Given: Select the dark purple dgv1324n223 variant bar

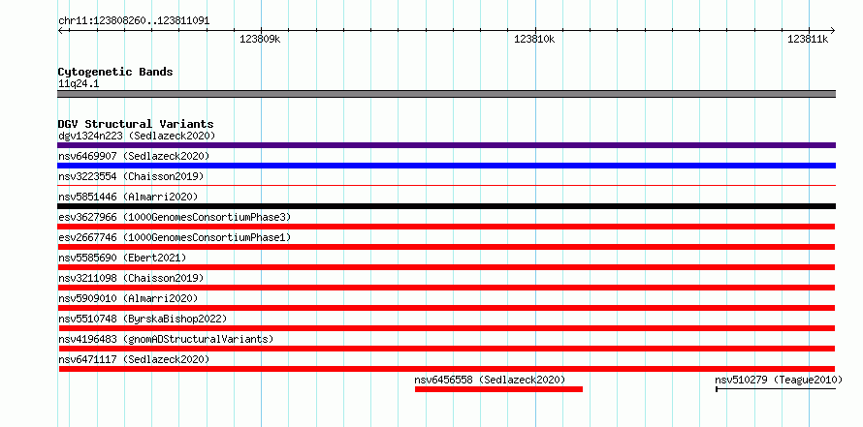Looking at the screenshot, I should pyautogui.click(x=446, y=145).
